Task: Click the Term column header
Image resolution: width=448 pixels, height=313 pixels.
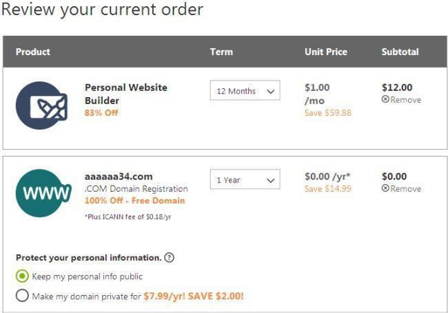Action: [x=221, y=52]
